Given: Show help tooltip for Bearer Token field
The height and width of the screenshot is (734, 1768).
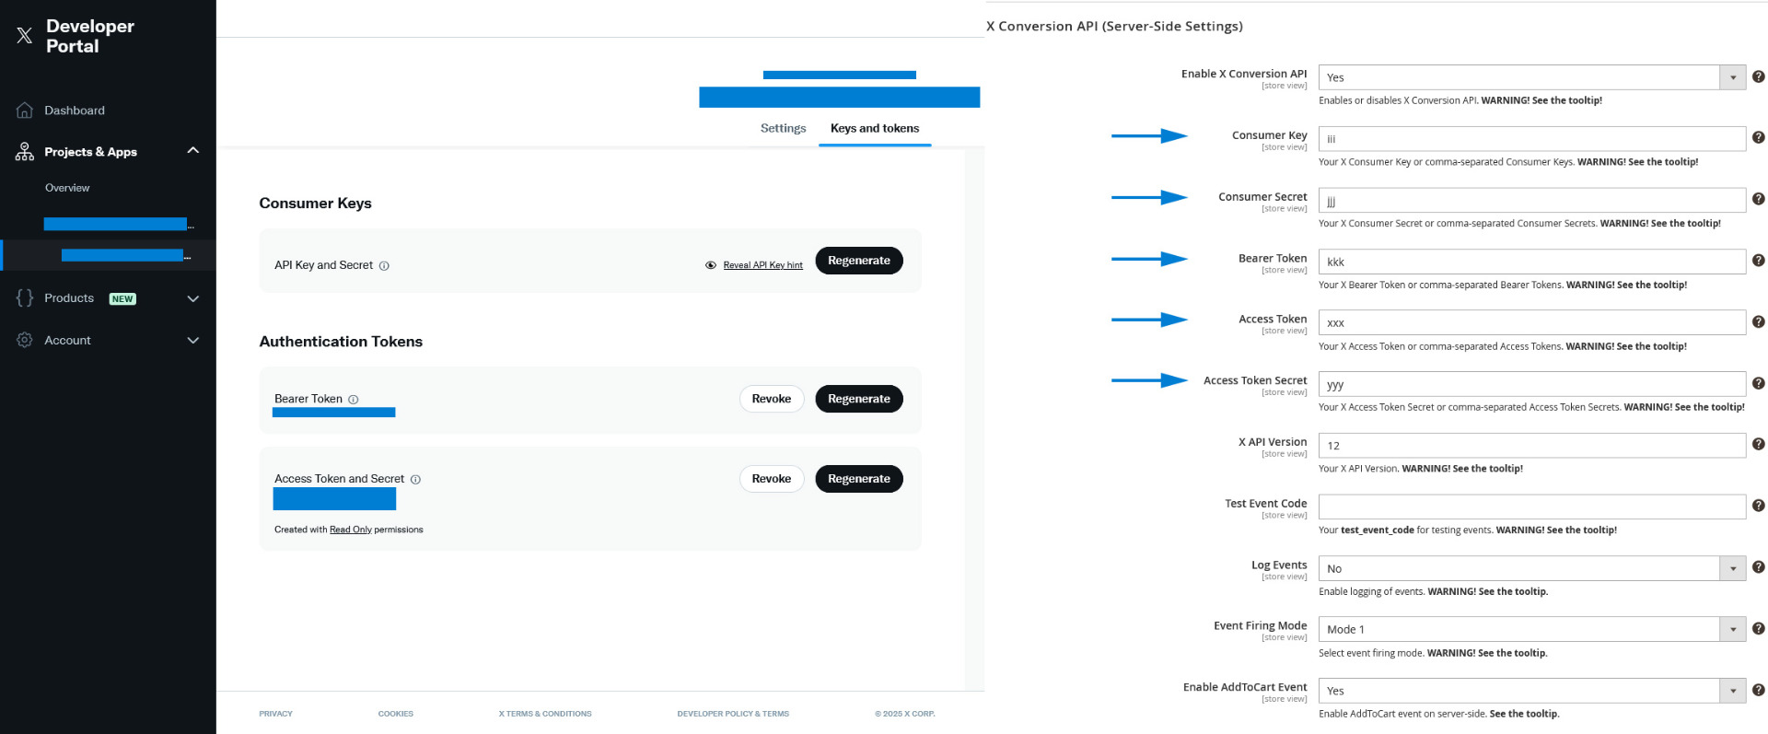Looking at the screenshot, I should 1758,261.
